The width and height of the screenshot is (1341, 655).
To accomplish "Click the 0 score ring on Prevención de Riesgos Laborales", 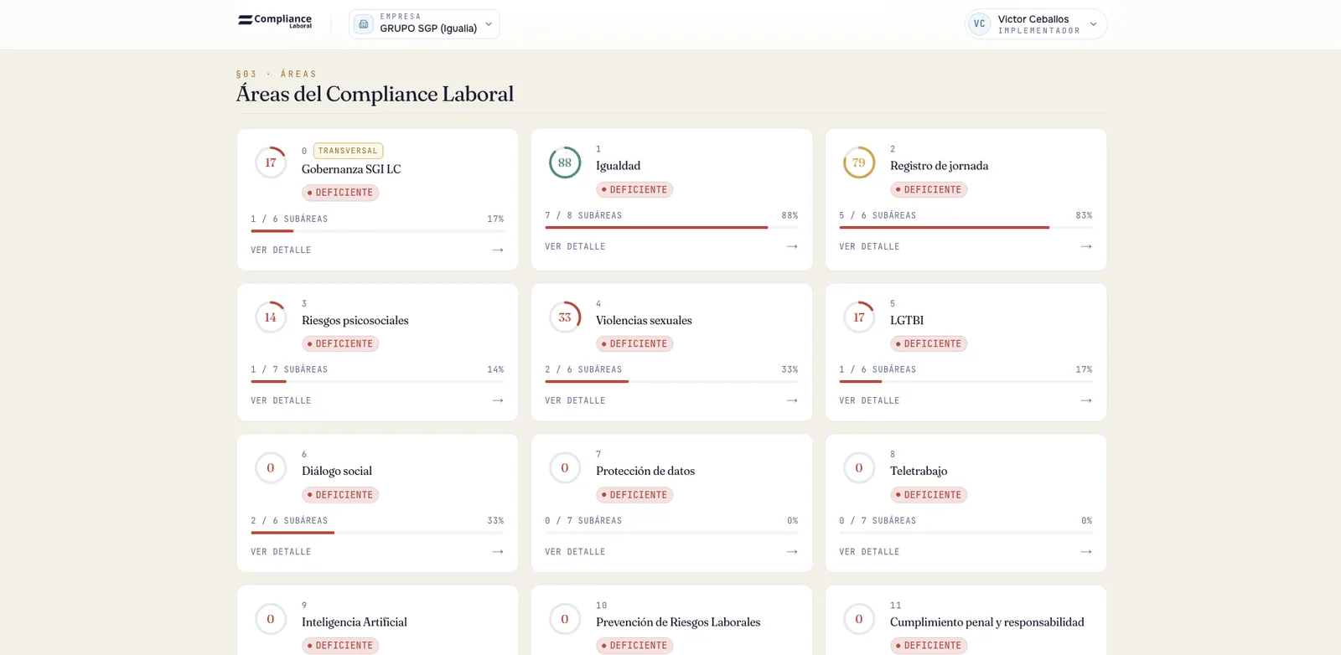I will [565, 619].
